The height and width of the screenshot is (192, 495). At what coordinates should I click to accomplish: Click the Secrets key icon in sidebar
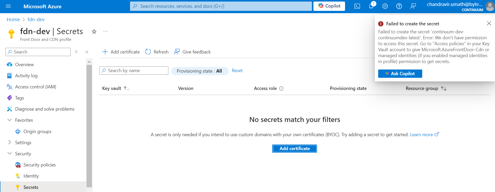click(18, 187)
